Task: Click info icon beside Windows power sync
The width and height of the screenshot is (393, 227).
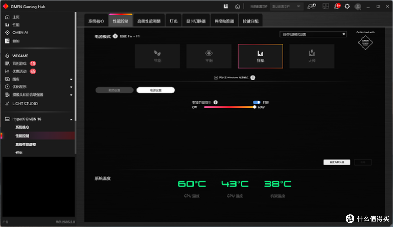Action: pos(253,78)
